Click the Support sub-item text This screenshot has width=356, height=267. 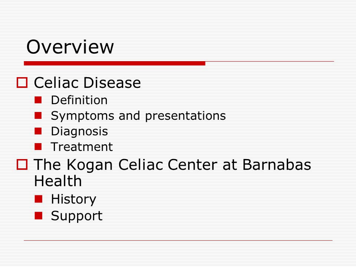76,216
